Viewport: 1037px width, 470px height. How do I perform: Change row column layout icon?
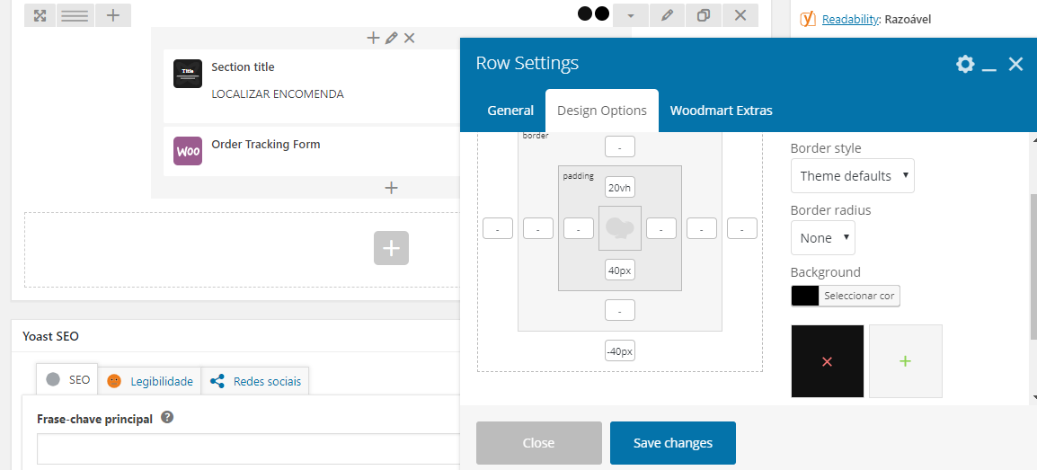click(75, 15)
